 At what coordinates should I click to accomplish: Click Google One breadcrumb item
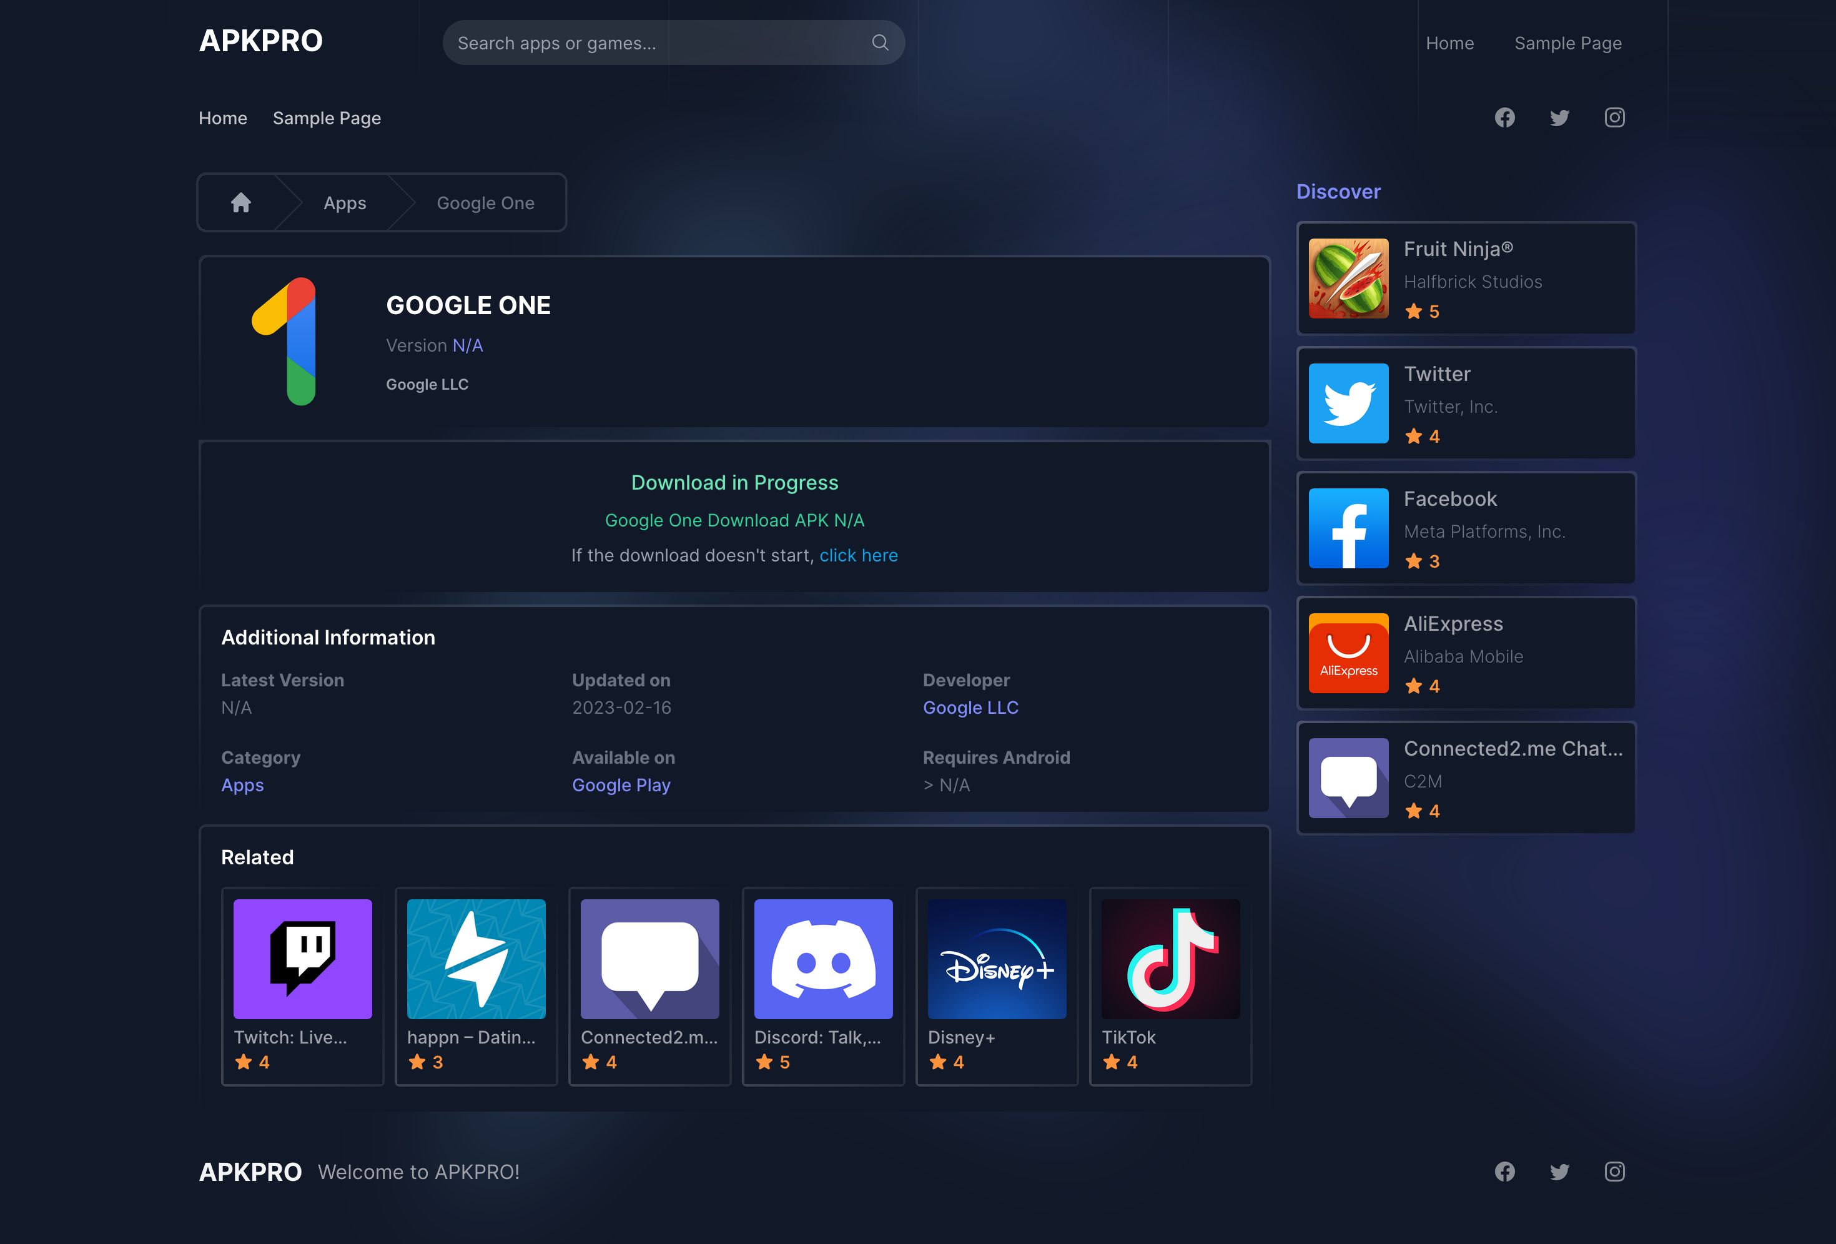(x=485, y=203)
